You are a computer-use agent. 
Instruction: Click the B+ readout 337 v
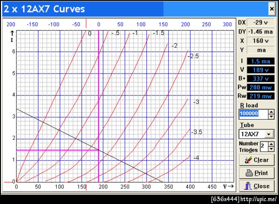click(261, 79)
